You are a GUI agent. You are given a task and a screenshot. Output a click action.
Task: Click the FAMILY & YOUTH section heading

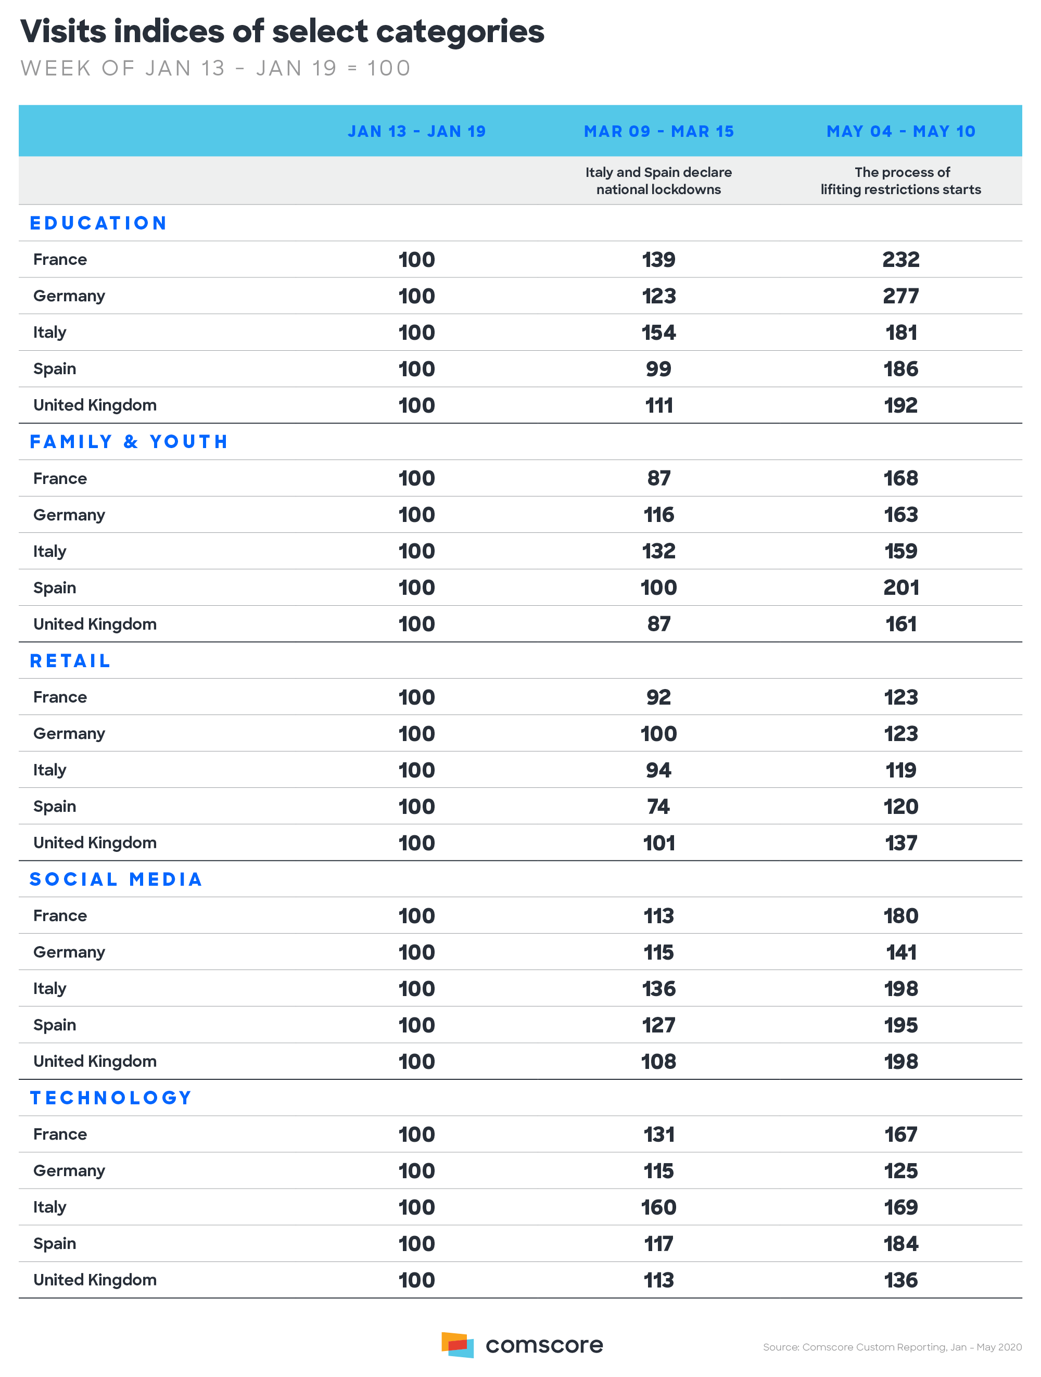tap(129, 441)
